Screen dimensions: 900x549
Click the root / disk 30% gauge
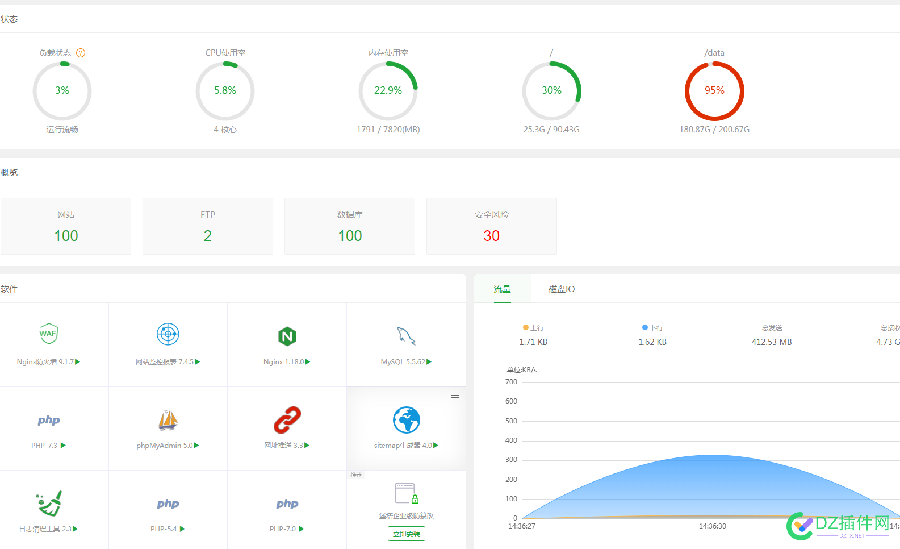coord(551,91)
